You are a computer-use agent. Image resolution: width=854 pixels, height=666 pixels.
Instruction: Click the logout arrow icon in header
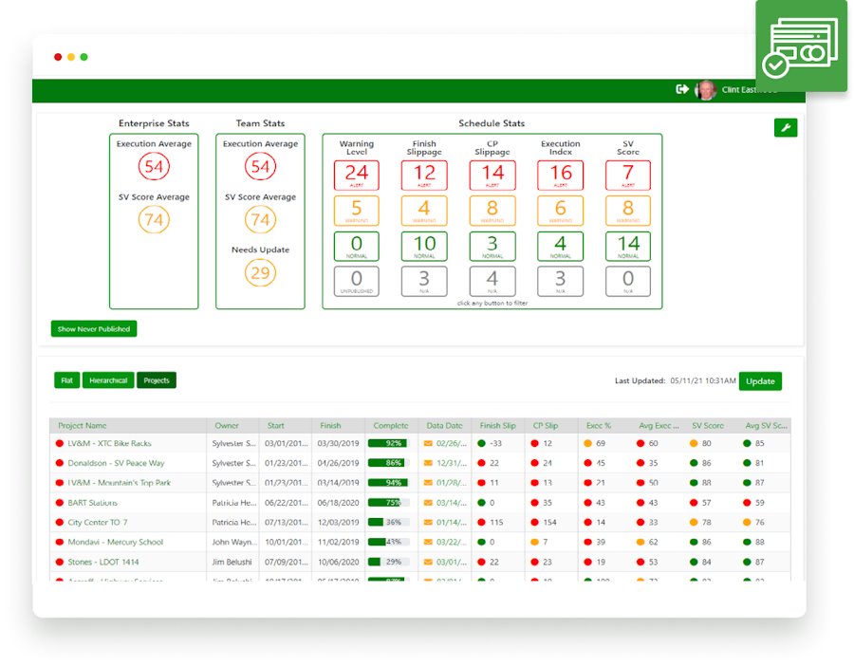681,89
